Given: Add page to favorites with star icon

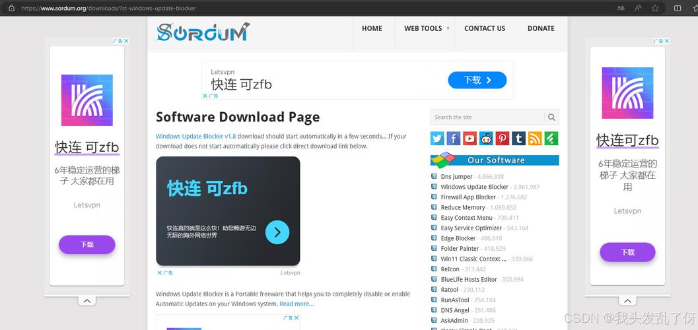Looking at the screenshot, I should (x=655, y=8).
